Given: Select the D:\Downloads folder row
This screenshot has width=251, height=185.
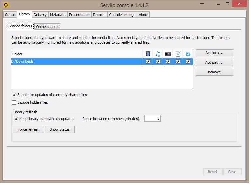Looking at the screenshot, I should 76,62.
